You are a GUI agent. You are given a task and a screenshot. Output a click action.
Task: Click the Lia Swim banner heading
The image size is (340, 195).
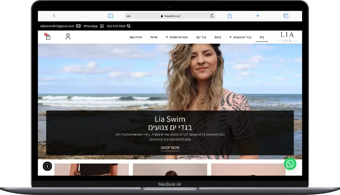(x=170, y=119)
